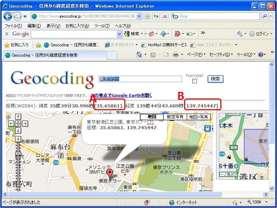277x208 pixels.
Task: Pan the map right with arrow
Action: tap(25, 123)
